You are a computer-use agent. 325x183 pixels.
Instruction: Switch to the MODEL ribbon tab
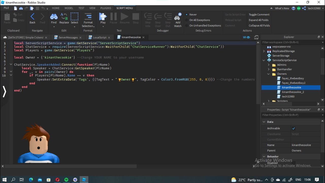point(69,8)
